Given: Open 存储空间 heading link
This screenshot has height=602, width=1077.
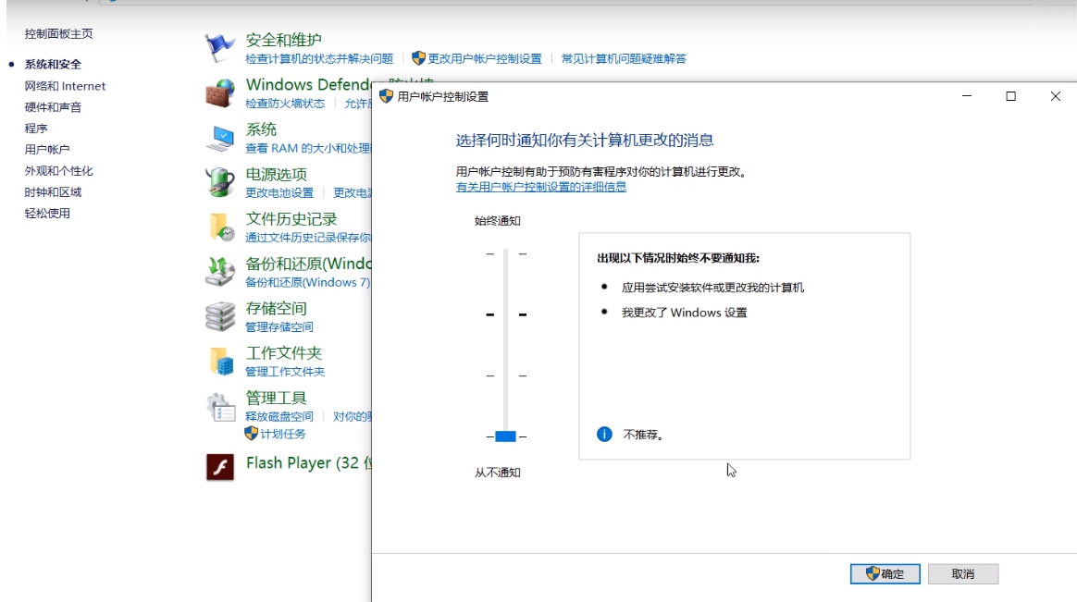Looking at the screenshot, I should pyautogui.click(x=276, y=308).
